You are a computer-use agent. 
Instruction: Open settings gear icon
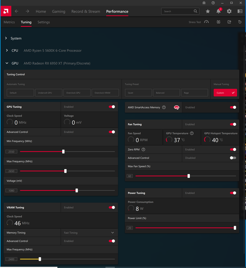(229, 11)
